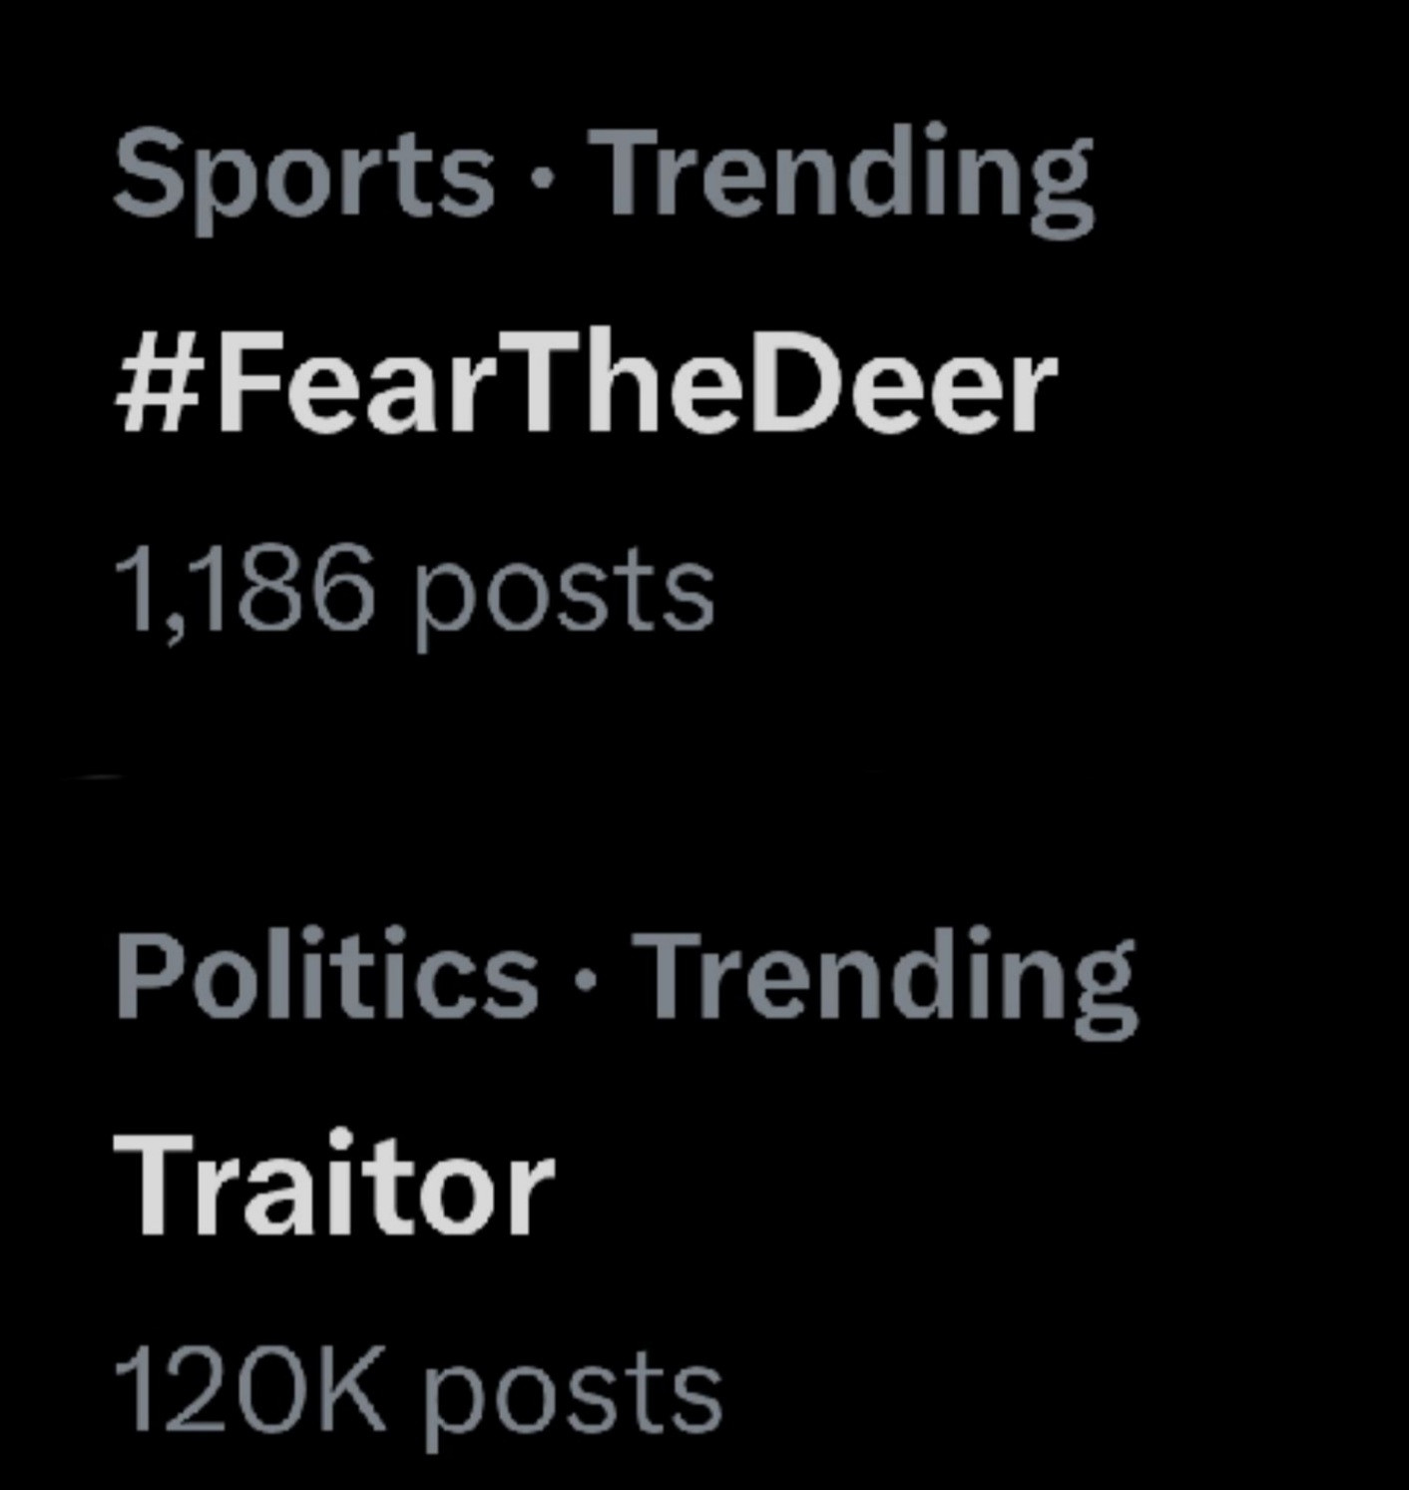Select the Sports category label
Image resolution: width=1409 pixels, height=1490 pixels.
tap(303, 176)
